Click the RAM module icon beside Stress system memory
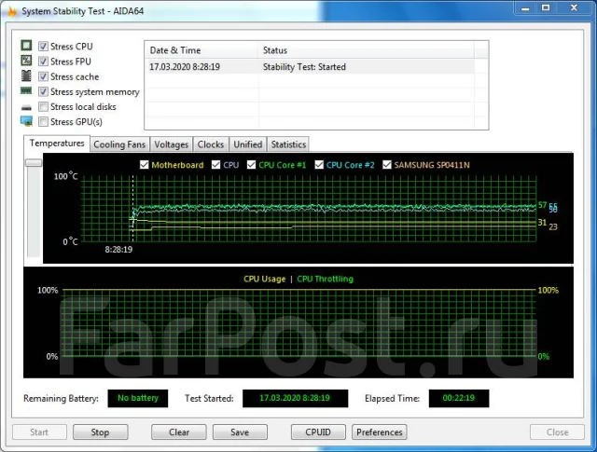The height and width of the screenshot is (452, 597). 26,90
